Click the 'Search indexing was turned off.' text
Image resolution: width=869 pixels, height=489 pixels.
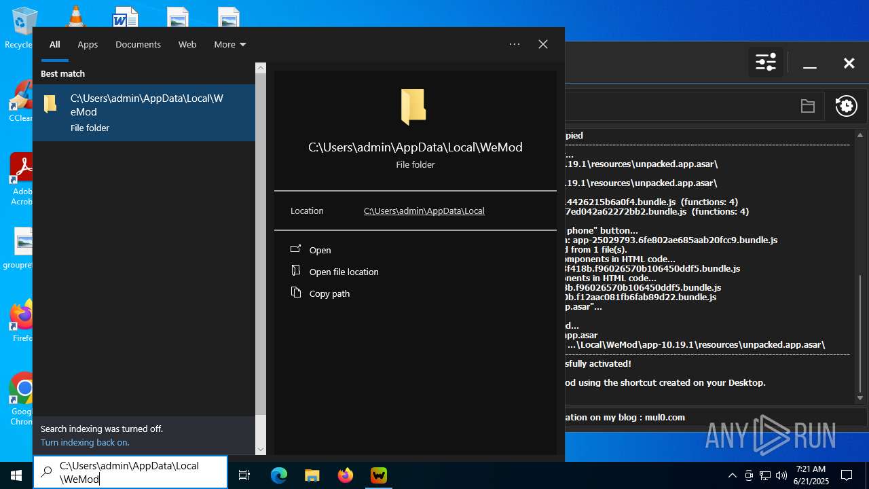point(102,429)
